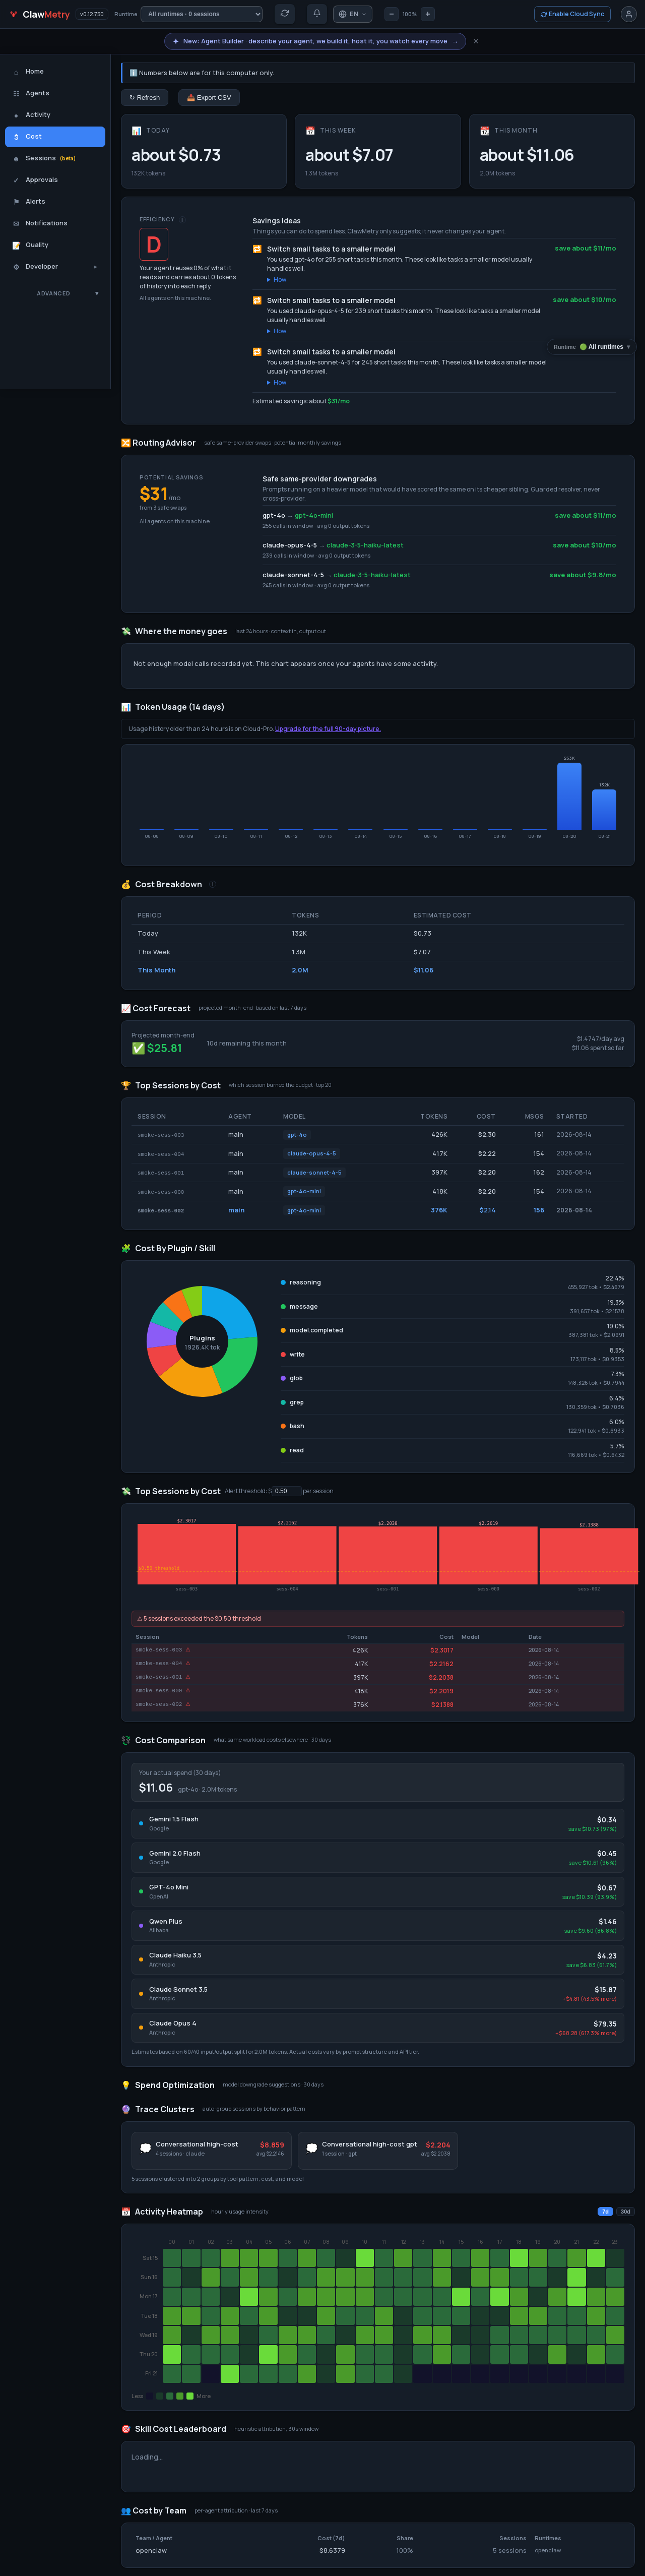Screen dimensions: 645x2576
Task: Click the Cost By Plugin puzzle icon
Action: tap(126, 1248)
